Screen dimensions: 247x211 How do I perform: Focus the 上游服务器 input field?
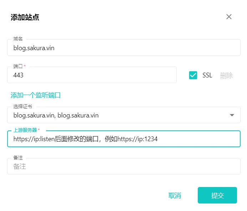(x=123, y=139)
